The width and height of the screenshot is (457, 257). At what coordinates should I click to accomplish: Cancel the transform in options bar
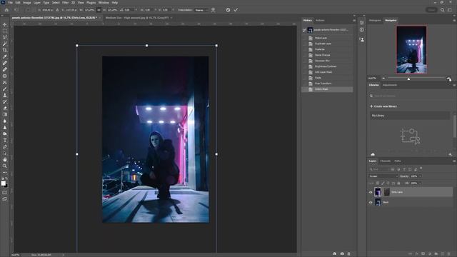click(228, 10)
